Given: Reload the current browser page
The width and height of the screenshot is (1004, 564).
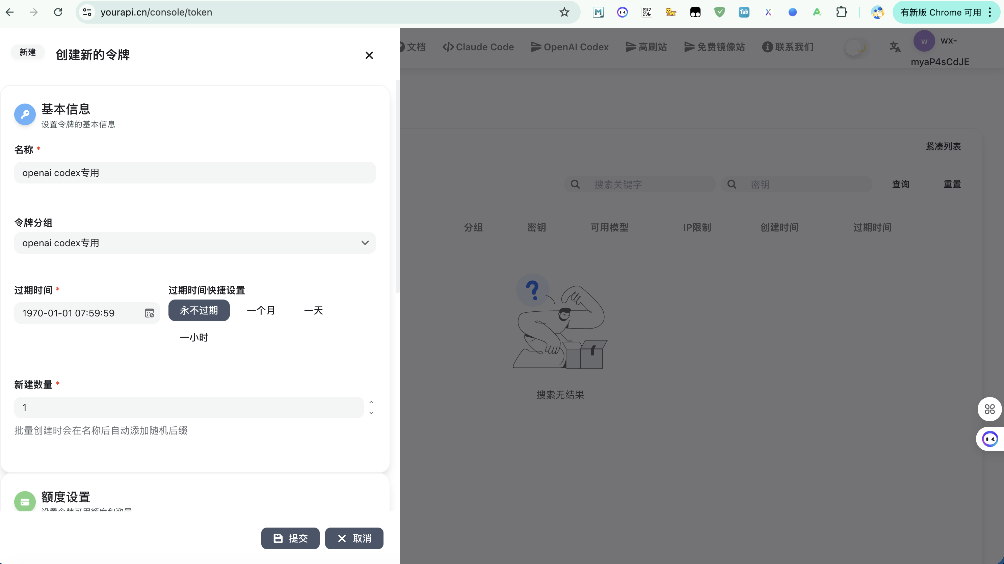Looking at the screenshot, I should pos(58,12).
